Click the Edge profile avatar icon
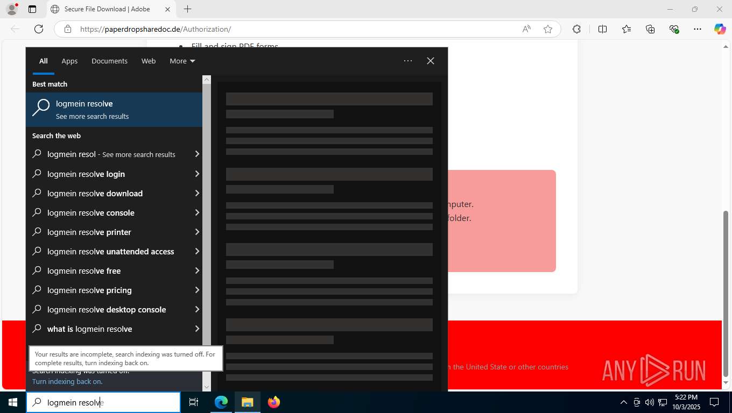 (x=11, y=9)
